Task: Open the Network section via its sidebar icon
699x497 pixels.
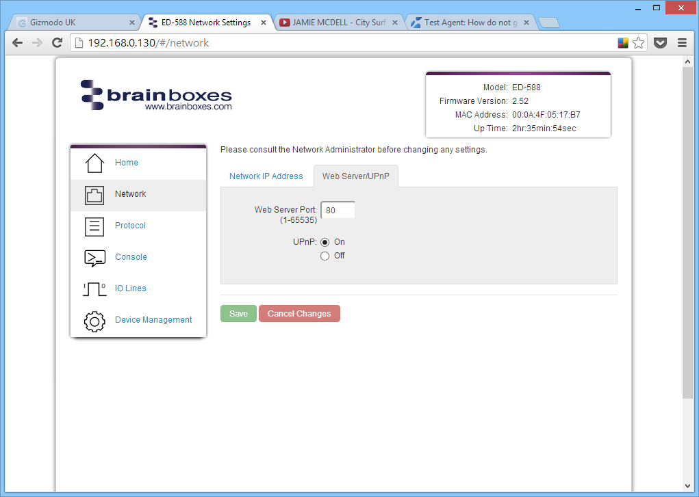Action: coord(94,194)
